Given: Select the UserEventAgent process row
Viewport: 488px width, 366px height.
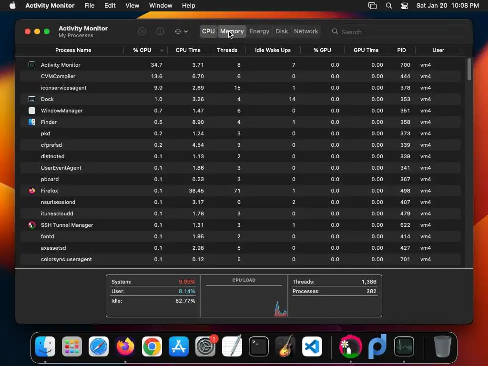Looking at the screenshot, I should 240,168.
